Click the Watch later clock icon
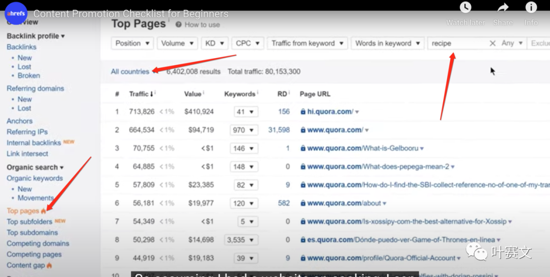Screen dimensions: 550x277 (465, 7)
